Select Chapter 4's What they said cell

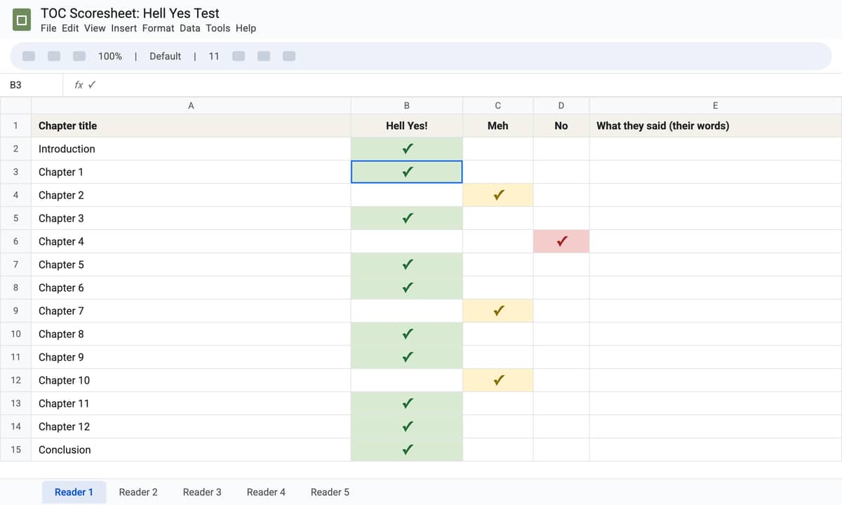[x=716, y=241]
